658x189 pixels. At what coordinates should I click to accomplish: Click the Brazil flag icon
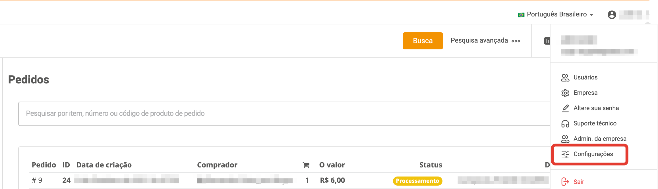coord(521,15)
